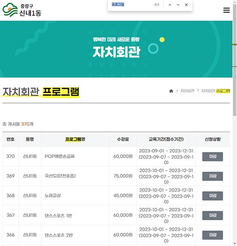Click the 75,000원 fee cell

tap(123, 176)
